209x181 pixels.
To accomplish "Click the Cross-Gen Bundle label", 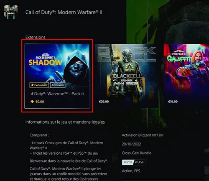I will click(137, 153).
